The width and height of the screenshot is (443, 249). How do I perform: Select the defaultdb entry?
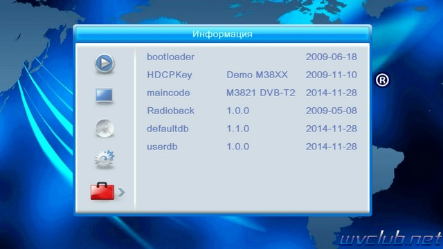(x=168, y=129)
